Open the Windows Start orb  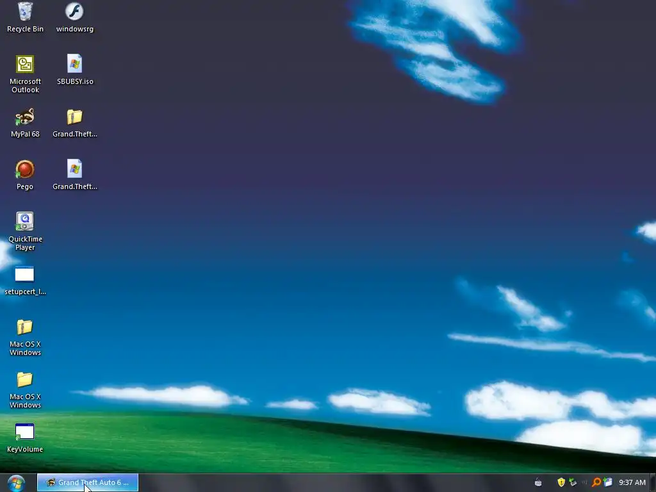point(16,483)
